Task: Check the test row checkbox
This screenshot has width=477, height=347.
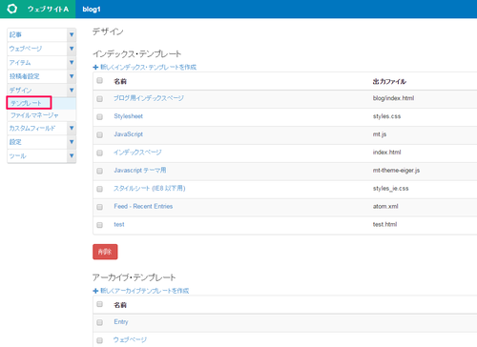Action: (x=100, y=225)
